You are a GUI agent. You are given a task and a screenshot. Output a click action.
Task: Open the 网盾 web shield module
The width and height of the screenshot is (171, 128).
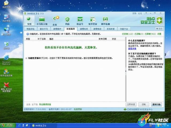(67, 21)
